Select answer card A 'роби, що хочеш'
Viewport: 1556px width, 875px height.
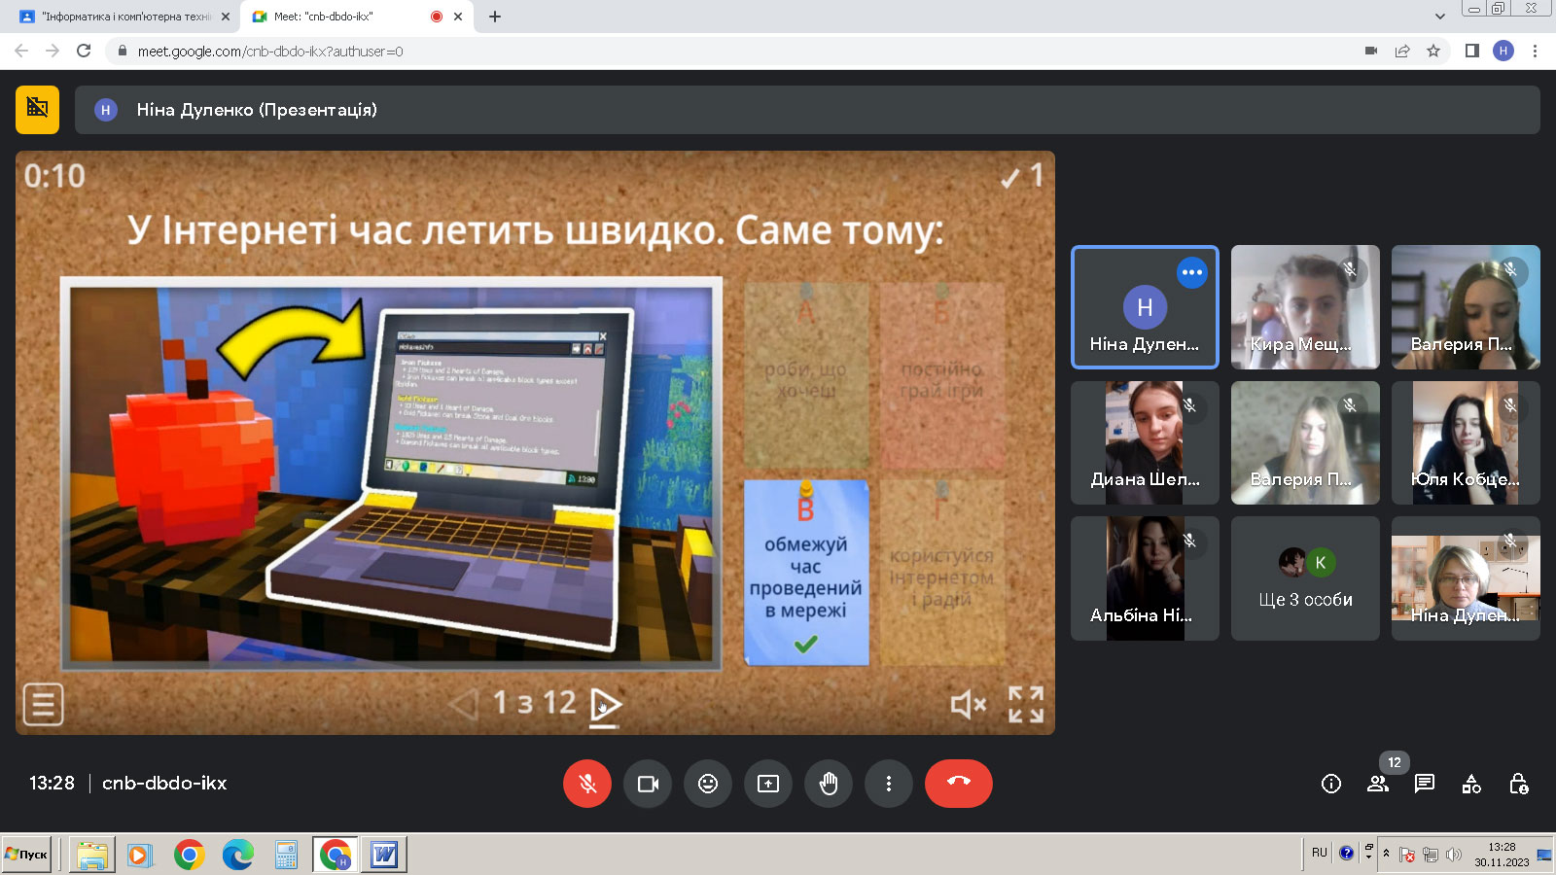806,375
